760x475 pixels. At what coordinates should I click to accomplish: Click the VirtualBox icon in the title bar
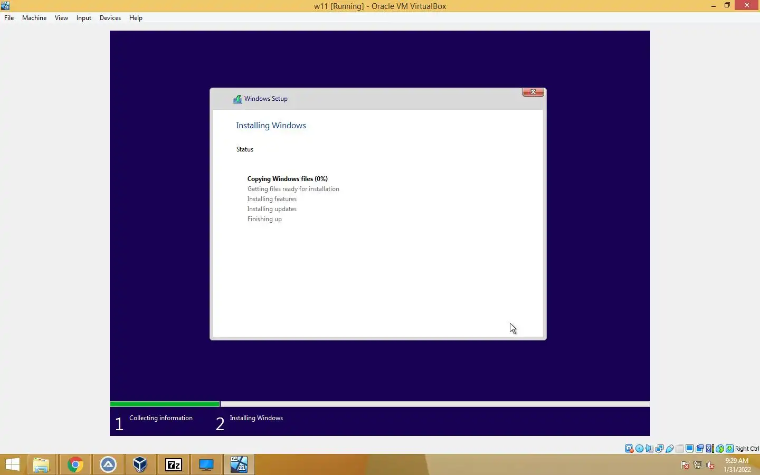[x=5, y=6]
